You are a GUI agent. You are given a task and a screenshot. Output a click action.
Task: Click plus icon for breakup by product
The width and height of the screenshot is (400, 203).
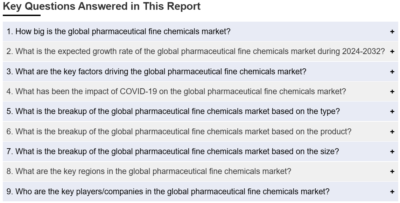tap(392, 132)
